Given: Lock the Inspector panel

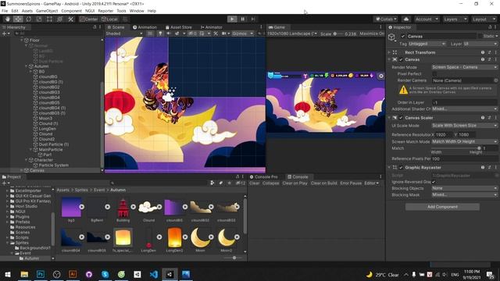Looking at the screenshot, I should tap(490, 27).
